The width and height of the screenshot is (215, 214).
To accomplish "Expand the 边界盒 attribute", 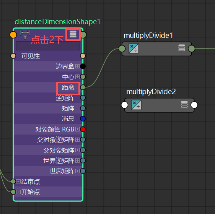I will 77,66.
